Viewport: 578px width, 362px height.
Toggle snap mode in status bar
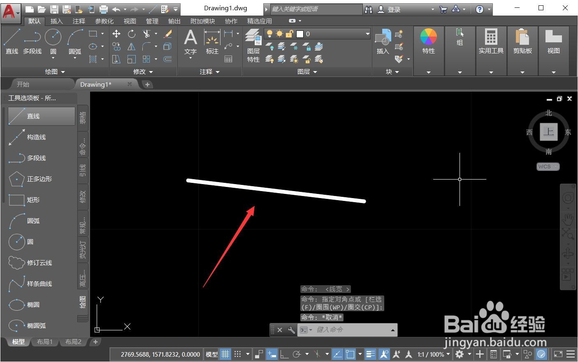[237, 354]
